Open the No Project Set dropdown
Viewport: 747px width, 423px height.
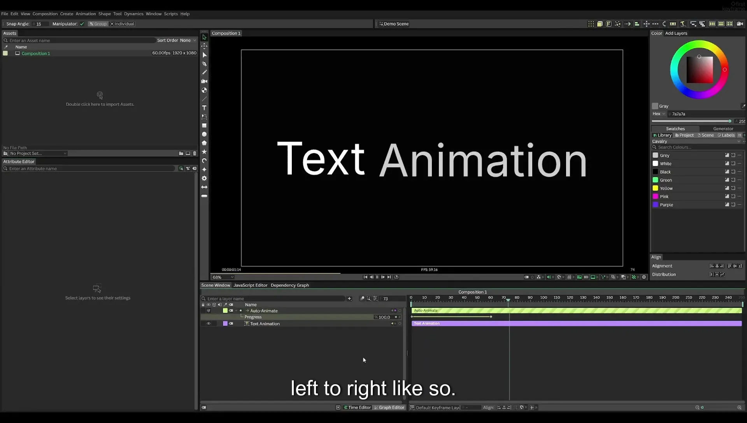[38, 154]
